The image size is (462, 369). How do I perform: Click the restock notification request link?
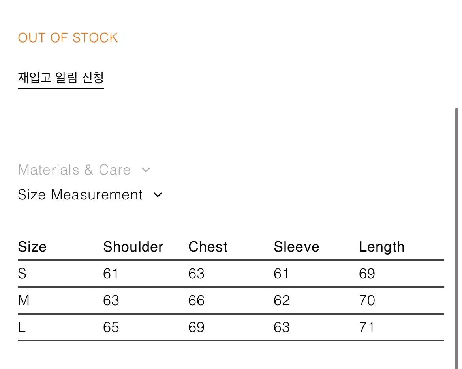(61, 78)
